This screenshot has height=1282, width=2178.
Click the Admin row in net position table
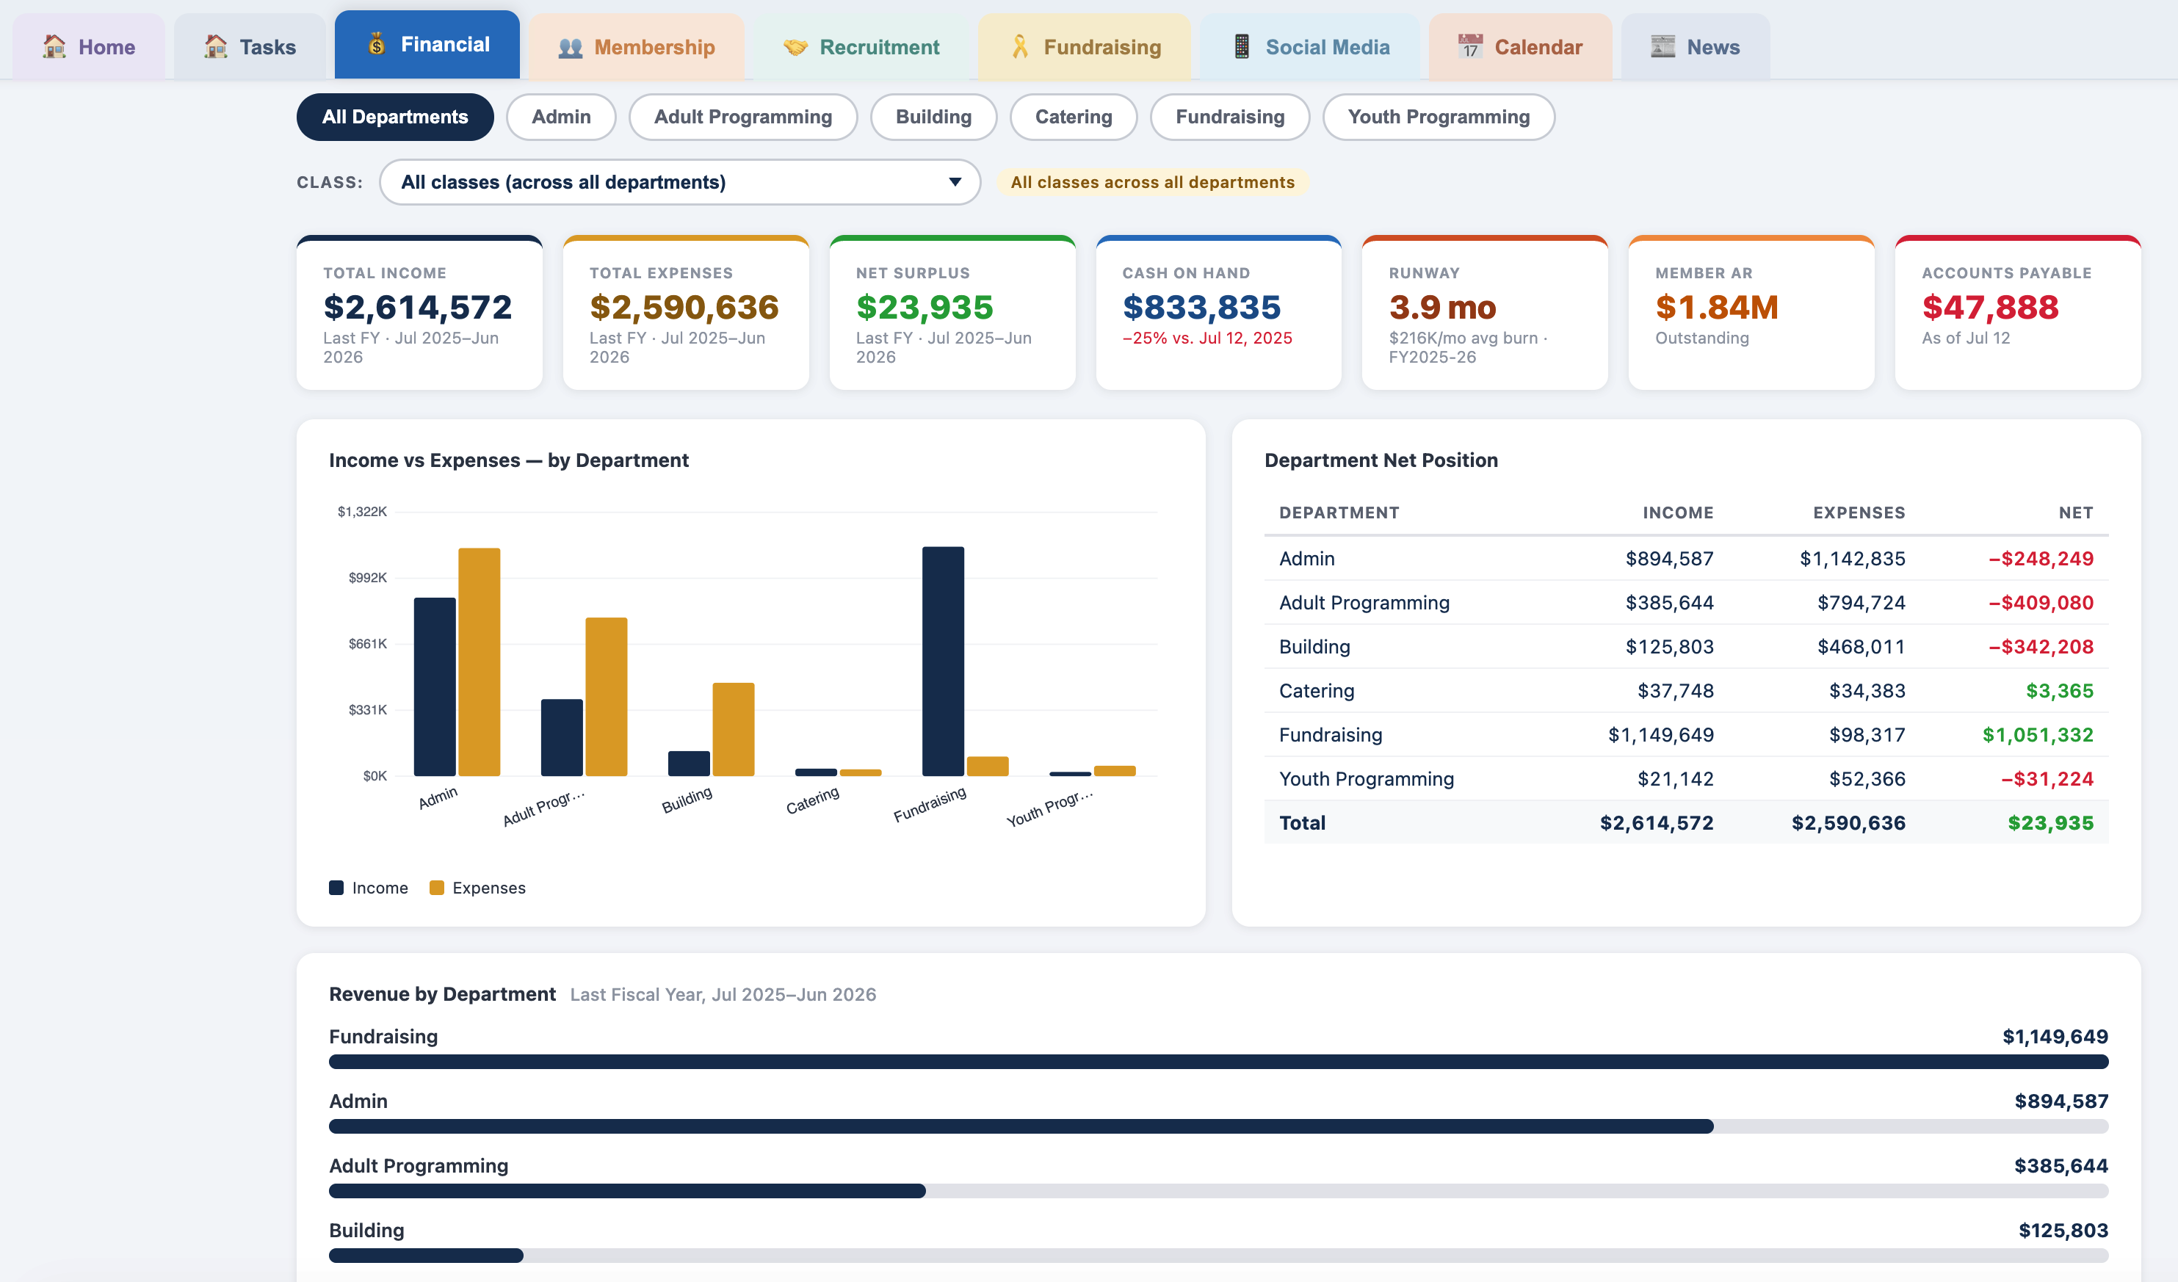point(1686,559)
